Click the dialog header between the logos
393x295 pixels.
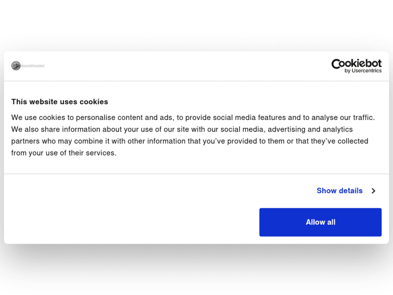pos(183,66)
